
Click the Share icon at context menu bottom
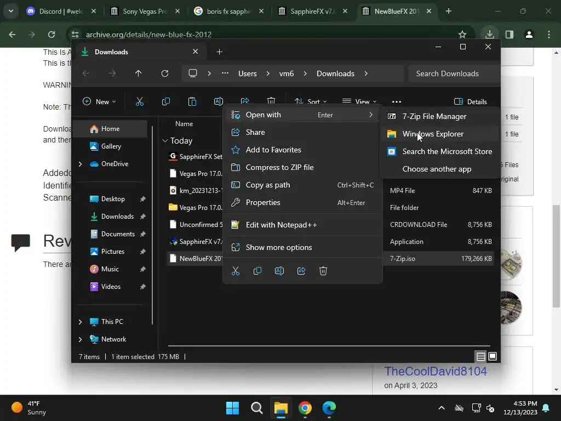point(301,271)
